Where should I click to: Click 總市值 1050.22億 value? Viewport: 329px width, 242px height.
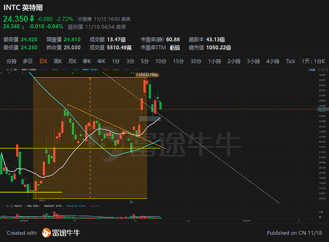tap(218, 47)
